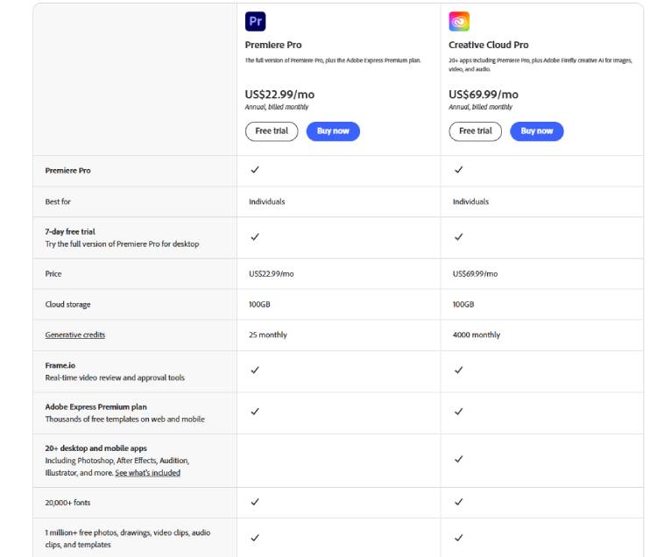The width and height of the screenshot is (657, 557).
Task: Click the 7-day free trial row title
Action: 70,231
